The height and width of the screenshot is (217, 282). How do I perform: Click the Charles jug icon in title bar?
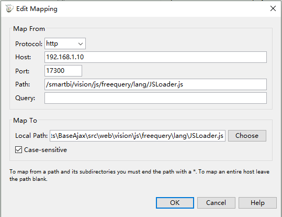tap(9, 8)
